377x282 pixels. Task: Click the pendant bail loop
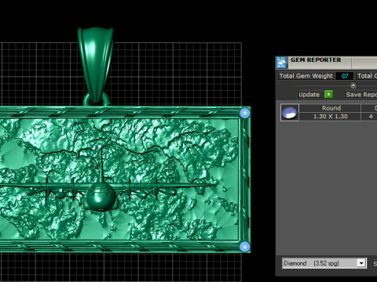pos(96,65)
